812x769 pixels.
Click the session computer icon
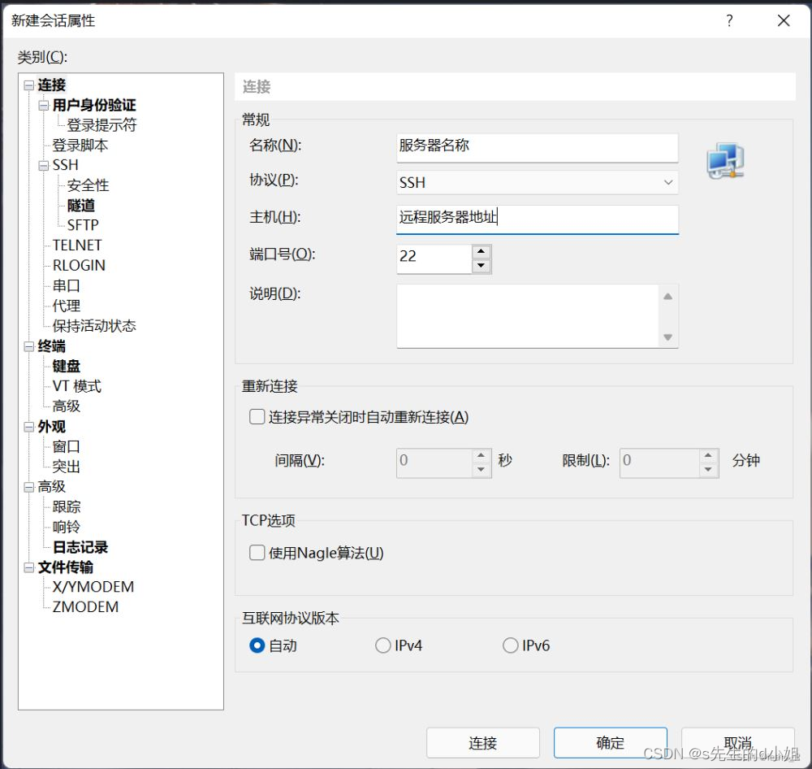725,161
